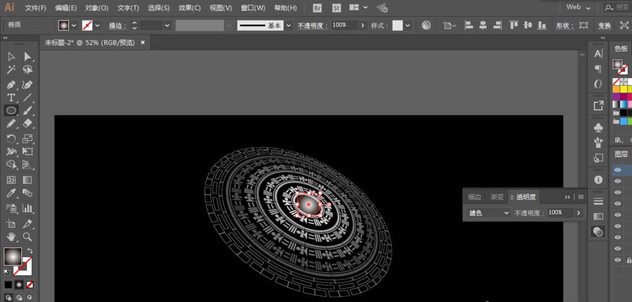
Task: Open Adobe Bridge via Br icon
Action: tap(317, 8)
